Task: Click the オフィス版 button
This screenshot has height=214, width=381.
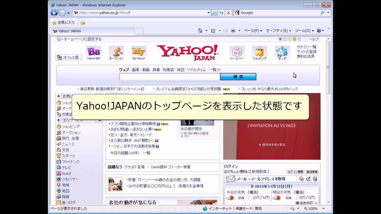Action: click(68, 57)
